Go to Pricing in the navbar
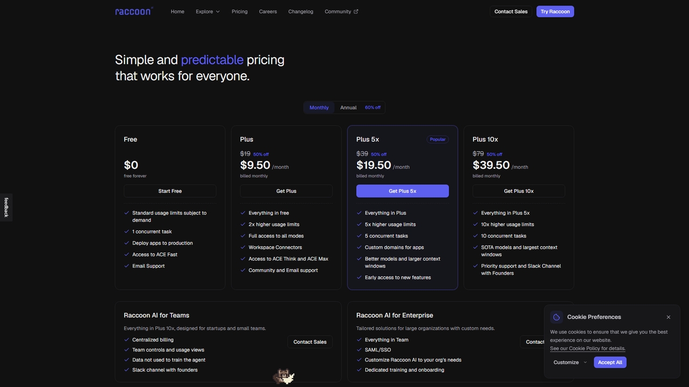The width and height of the screenshot is (689, 387). tap(240, 11)
